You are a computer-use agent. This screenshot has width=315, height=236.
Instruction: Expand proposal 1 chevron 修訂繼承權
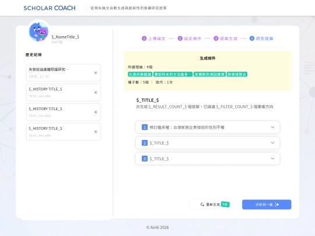[272, 127]
